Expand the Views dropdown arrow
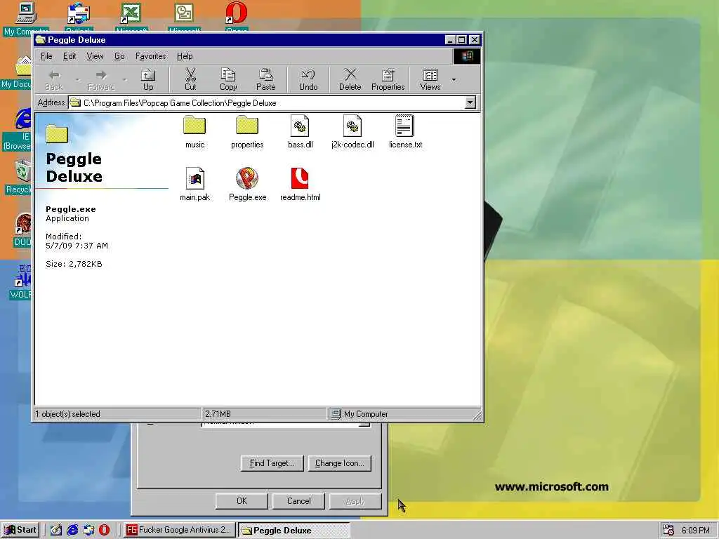Screen dimensions: 719x539 454,80
